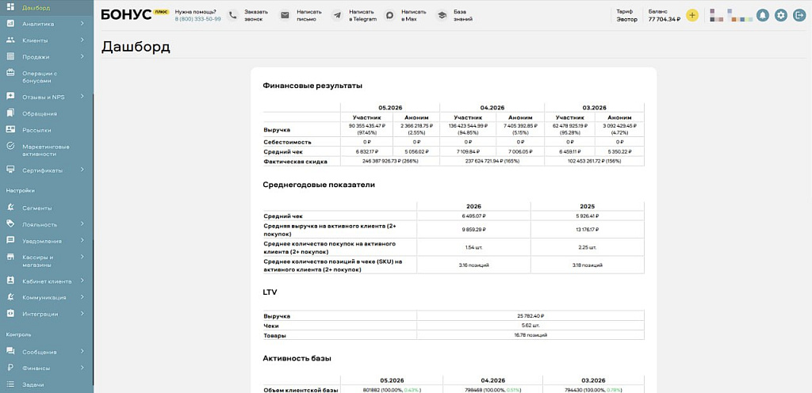The width and height of the screenshot is (812, 393).
Task: Expand the Отзывы и NPS chevron
Action: [x=82, y=97]
